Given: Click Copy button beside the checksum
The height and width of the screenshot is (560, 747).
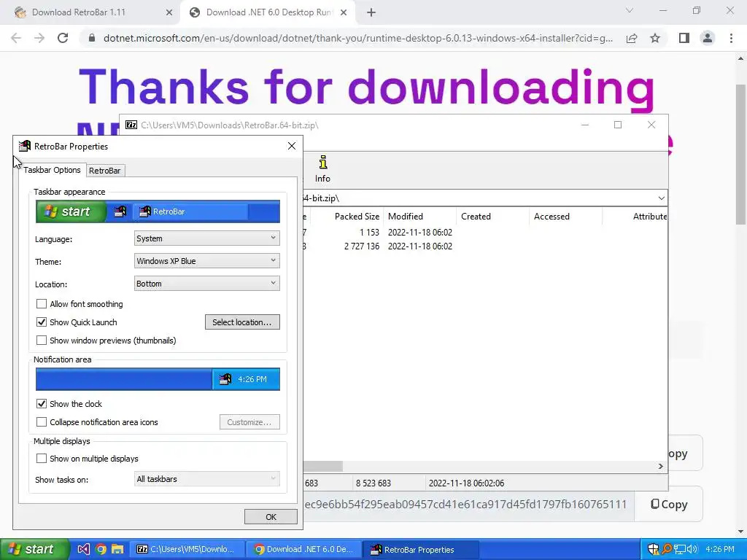Looking at the screenshot, I should click(669, 505).
